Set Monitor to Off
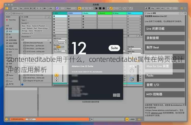Image resolution: width=191 pixels, height=125 pixels. pyautogui.click(x=62, y=47)
